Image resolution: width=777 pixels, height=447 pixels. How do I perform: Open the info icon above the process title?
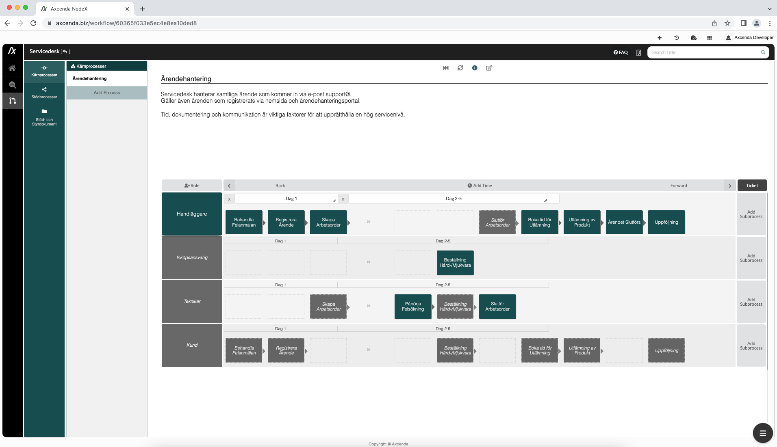click(x=475, y=68)
